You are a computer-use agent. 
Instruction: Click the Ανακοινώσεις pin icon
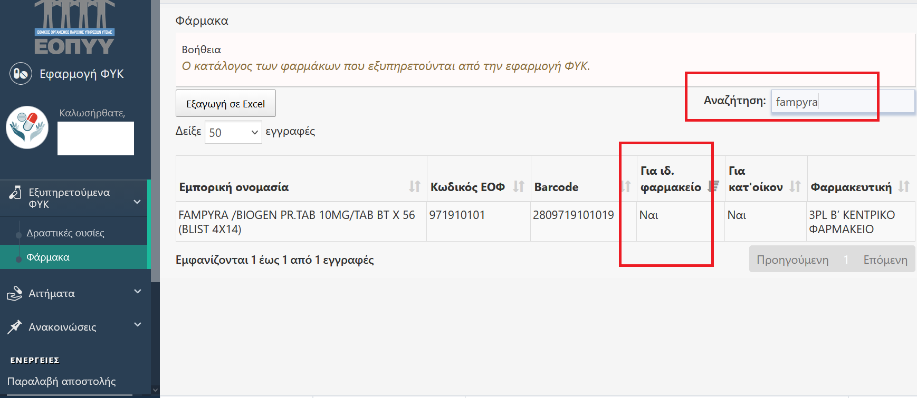tap(15, 327)
